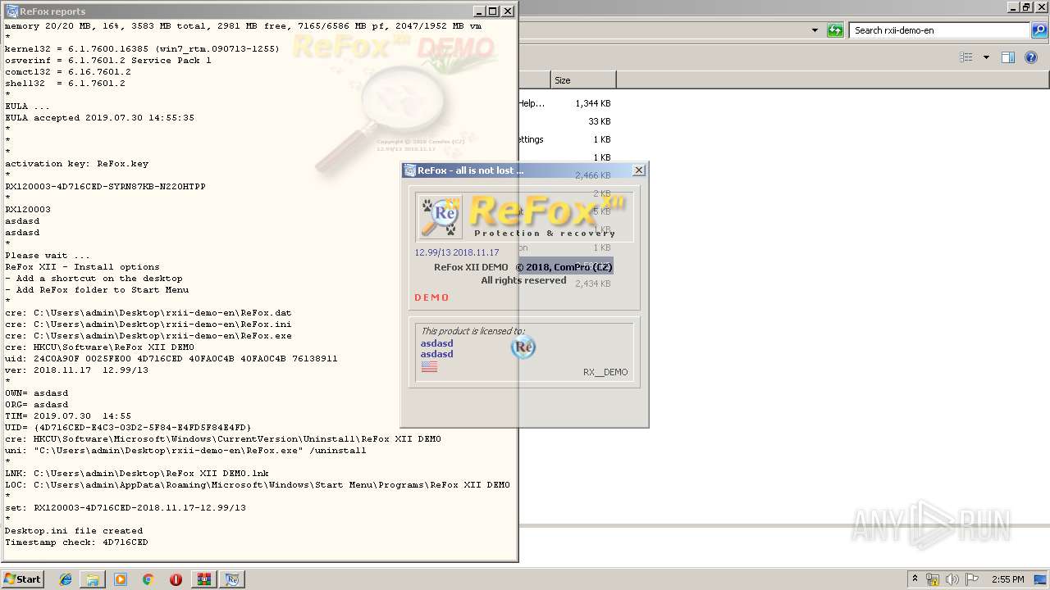Click 'Timestamp check: 4D716CED' line
This screenshot has height=590, width=1050.
76,542
